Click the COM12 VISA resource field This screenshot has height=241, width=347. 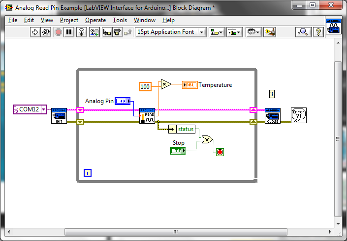(x=30, y=109)
